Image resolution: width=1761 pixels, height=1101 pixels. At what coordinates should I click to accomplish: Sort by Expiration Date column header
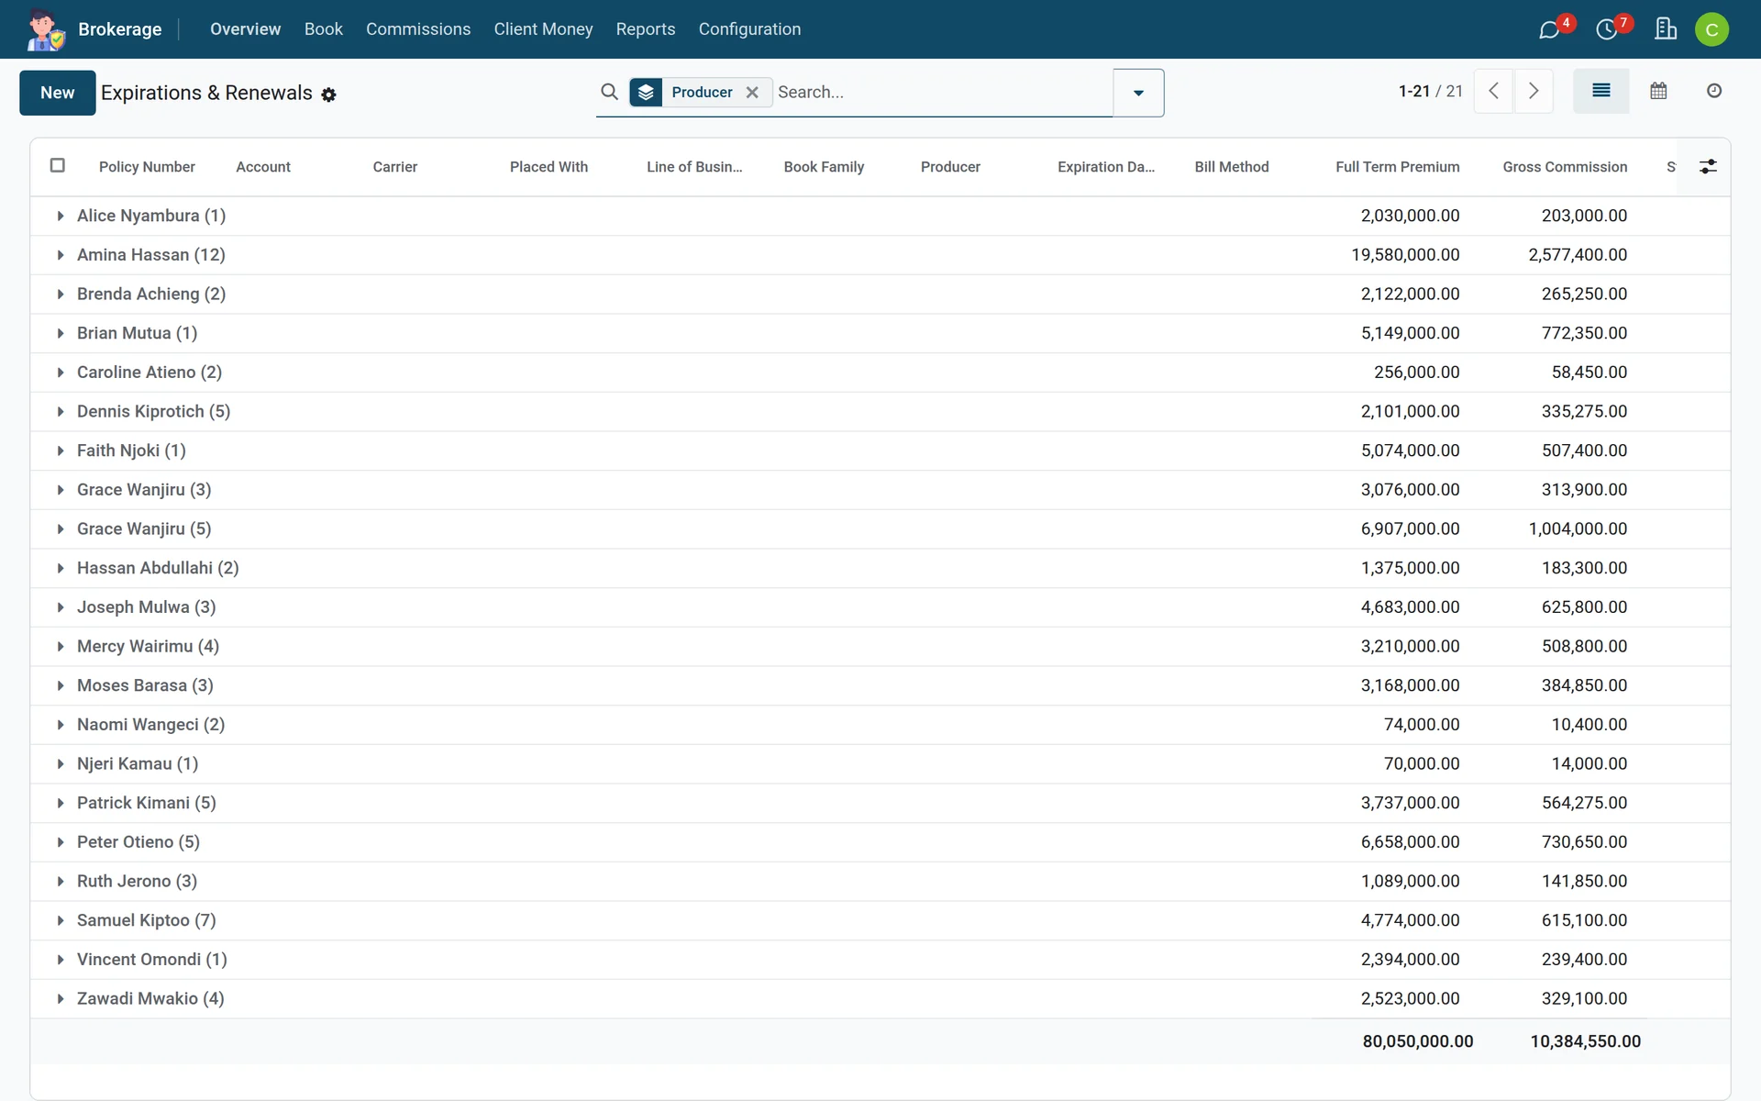click(x=1106, y=167)
